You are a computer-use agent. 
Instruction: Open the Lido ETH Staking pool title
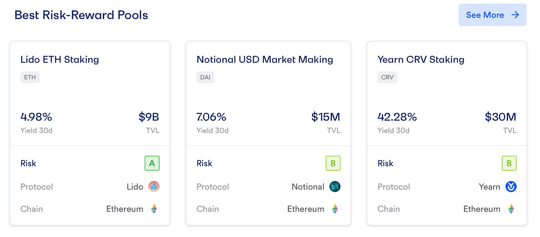pyautogui.click(x=60, y=59)
